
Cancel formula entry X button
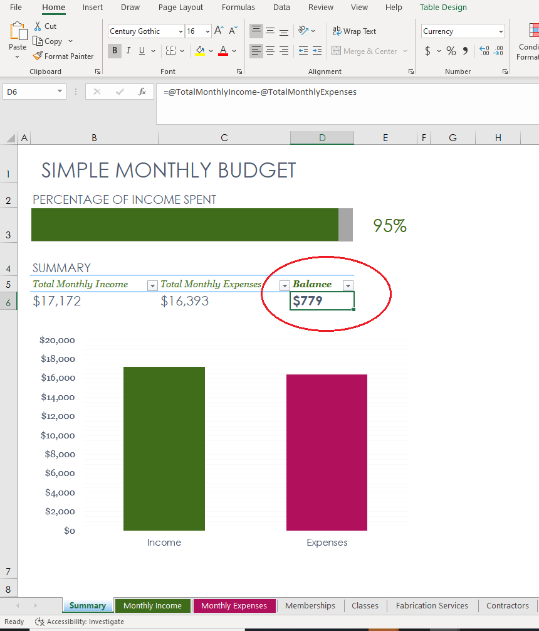click(97, 92)
